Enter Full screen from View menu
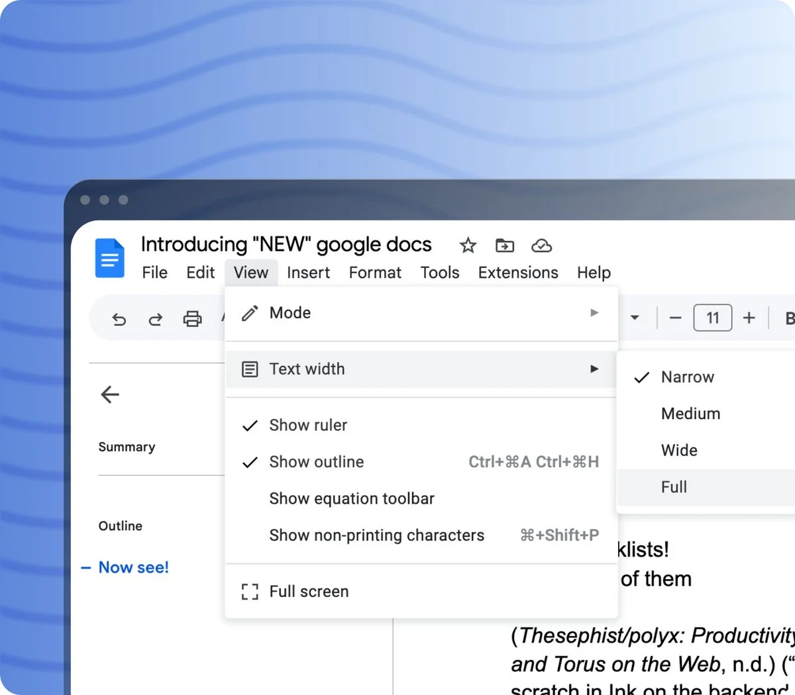795x695 pixels. 309,592
